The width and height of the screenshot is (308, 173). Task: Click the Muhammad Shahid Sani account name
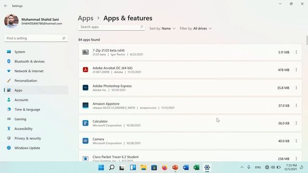coord(40,19)
